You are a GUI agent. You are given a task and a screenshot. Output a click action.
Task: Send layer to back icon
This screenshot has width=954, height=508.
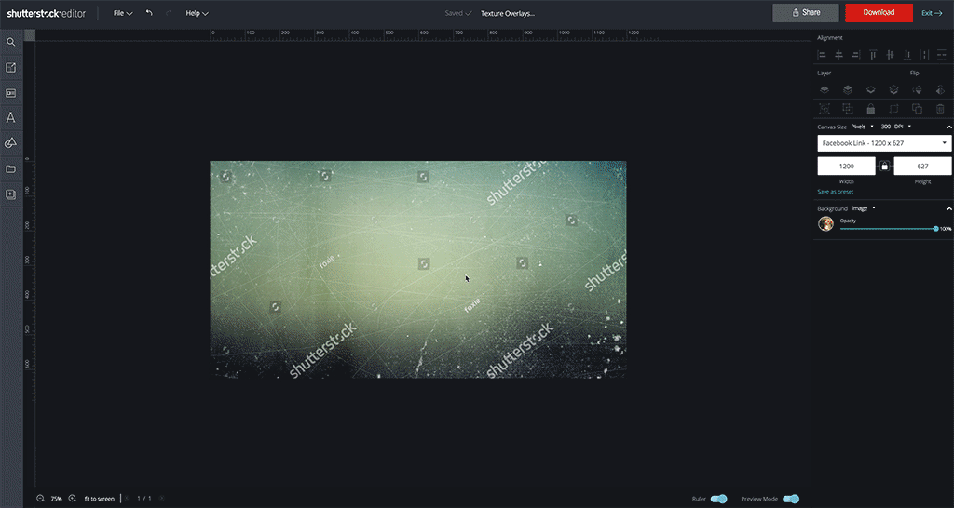coord(893,90)
